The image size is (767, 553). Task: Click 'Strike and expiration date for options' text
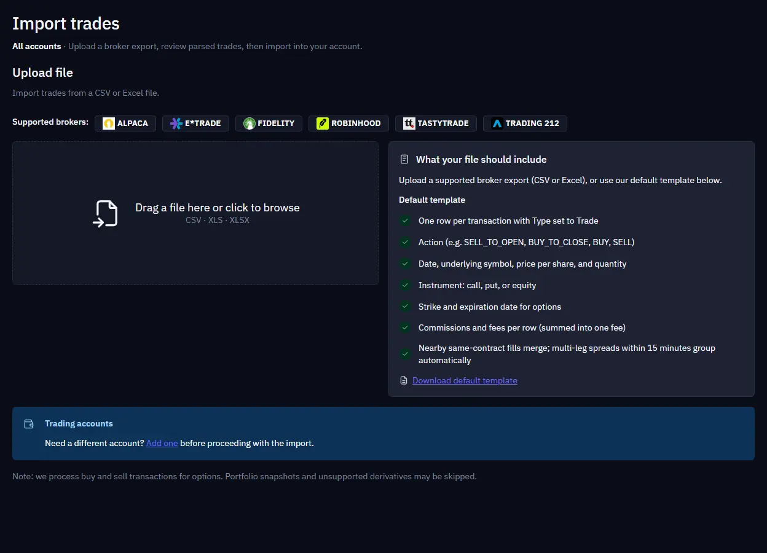tap(490, 307)
